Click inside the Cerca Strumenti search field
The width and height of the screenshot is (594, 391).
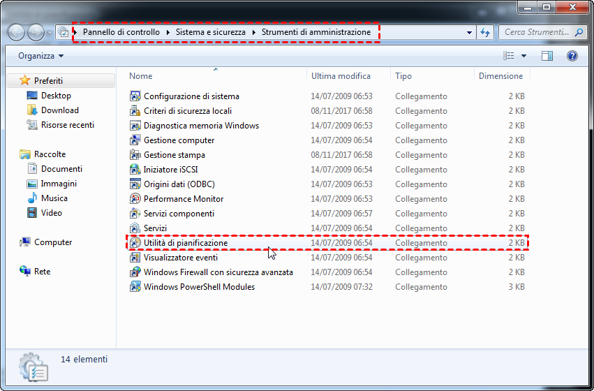coord(537,33)
